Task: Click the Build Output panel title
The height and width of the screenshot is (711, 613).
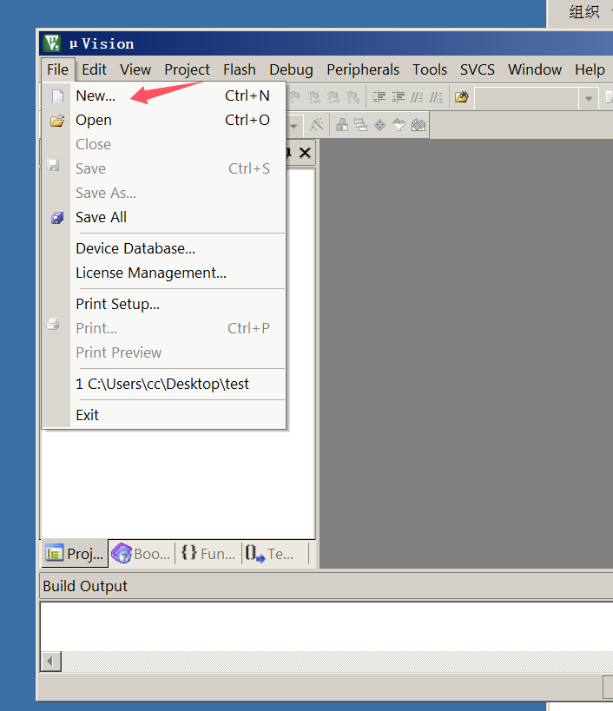Action: point(85,586)
